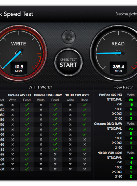Click Write subheader under Cinema DNG RAW table
Image resolution: width=137 pixels, height=186 pixels.
coord(41,100)
